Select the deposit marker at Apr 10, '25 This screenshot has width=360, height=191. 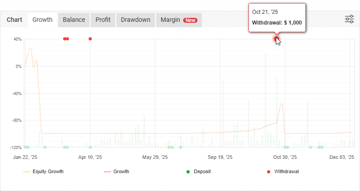click(90, 147)
